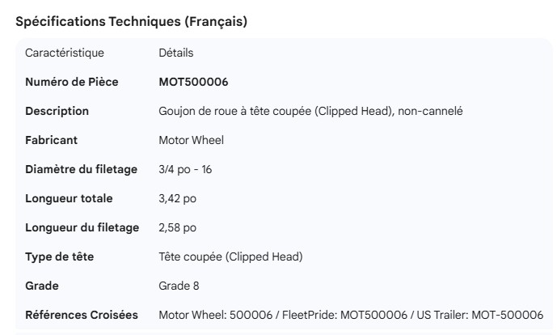
Task: Click the cross-reference list starting with Motor Wheel: 500006
Action: [x=351, y=315]
